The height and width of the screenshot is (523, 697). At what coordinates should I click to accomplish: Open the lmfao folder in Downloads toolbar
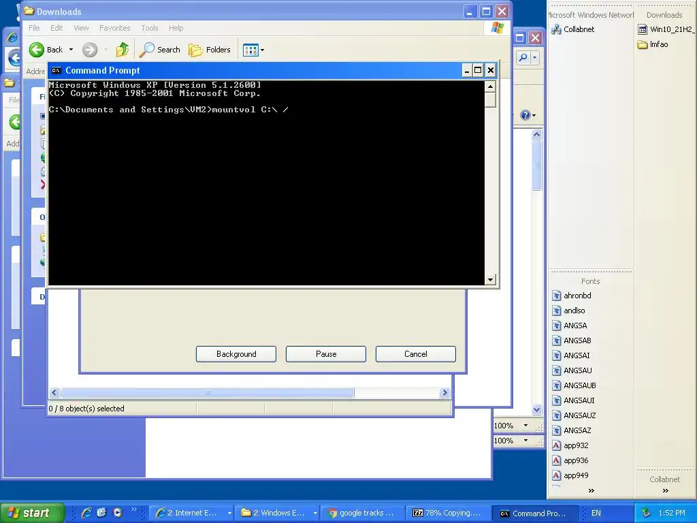coord(653,44)
